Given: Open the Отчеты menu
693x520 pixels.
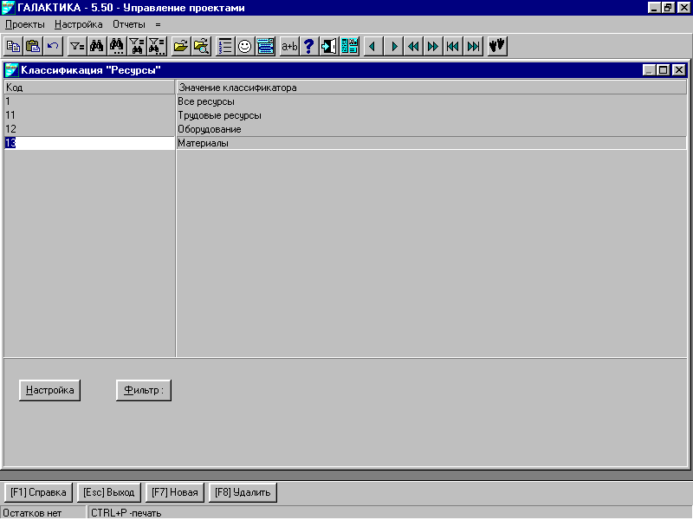Looking at the screenshot, I should pos(128,25).
